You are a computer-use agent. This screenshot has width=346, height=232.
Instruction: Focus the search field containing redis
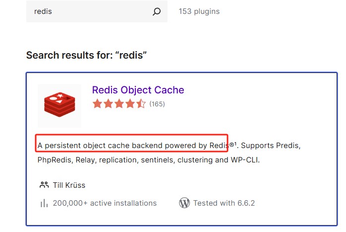click(97, 11)
